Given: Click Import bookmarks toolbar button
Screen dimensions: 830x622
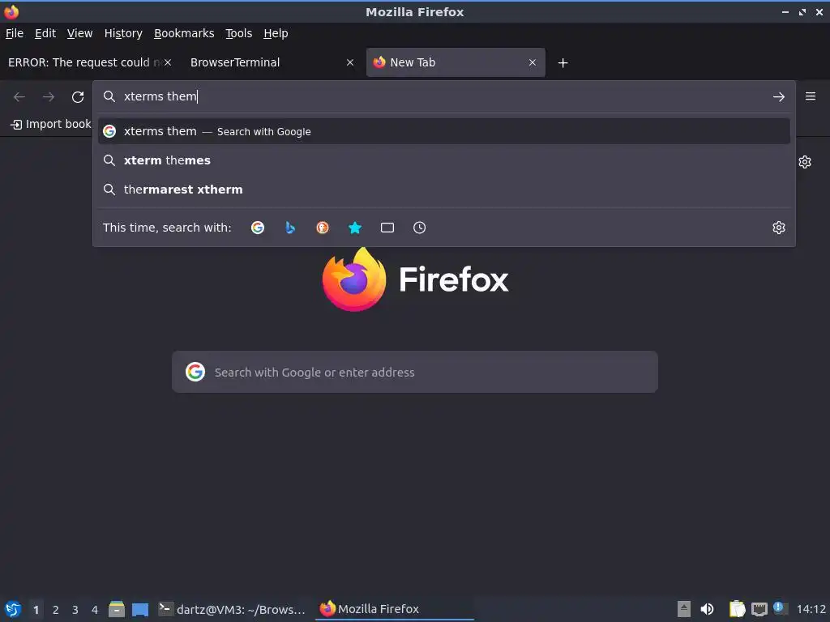Looking at the screenshot, I should point(51,124).
